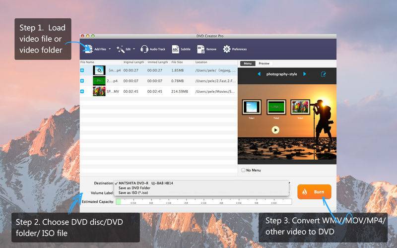Viewport: 397px width, 248px height.
Task: Enable the No Menu checkbox
Action: coord(243,170)
